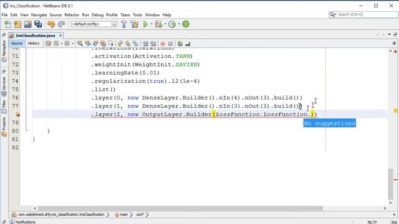Open the Navigator side panel
This screenshot has width=399, height=224.
pyautogui.click(x=4, y=51)
